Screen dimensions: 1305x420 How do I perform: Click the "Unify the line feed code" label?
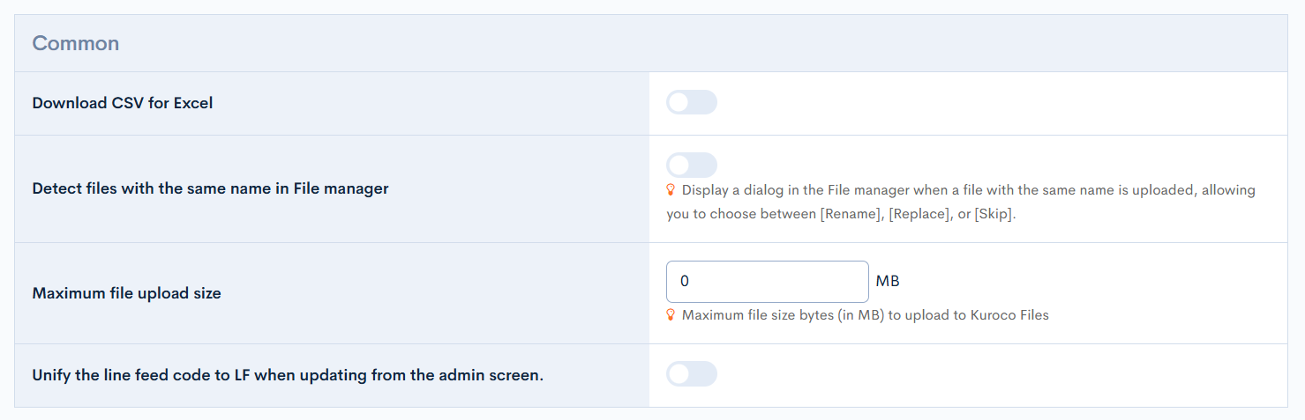pyautogui.click(x=288, y=375)
